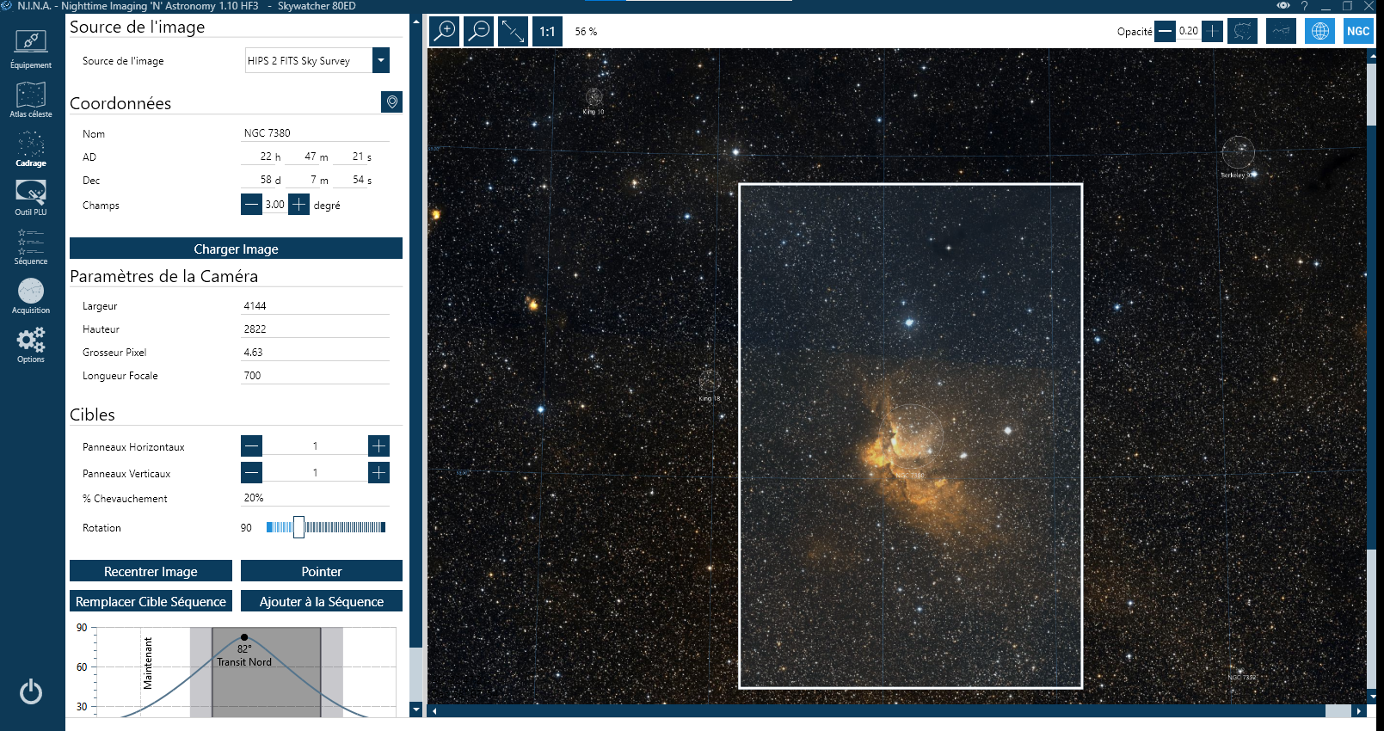Click the image vertical scrollbar up arrow
Viewport: 1384px width, 731px height.
click(1372, 55)
